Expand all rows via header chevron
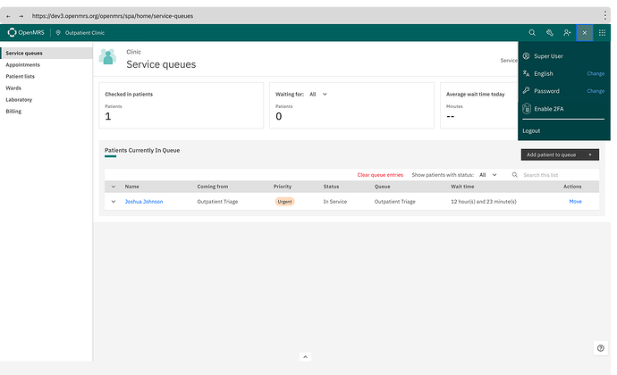Screen dimensions: 617x375 [114, 187]
